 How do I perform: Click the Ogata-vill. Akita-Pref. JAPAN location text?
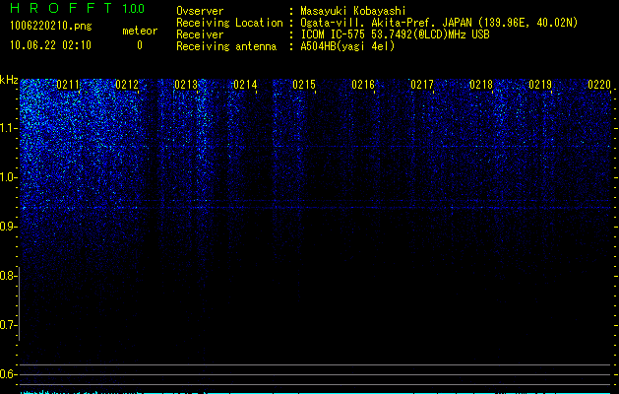(439, 23)
